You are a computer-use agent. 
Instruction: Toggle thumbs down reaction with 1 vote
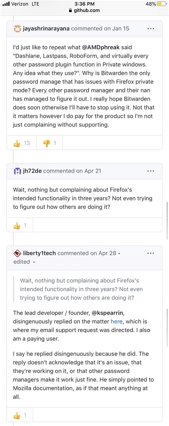49,143
